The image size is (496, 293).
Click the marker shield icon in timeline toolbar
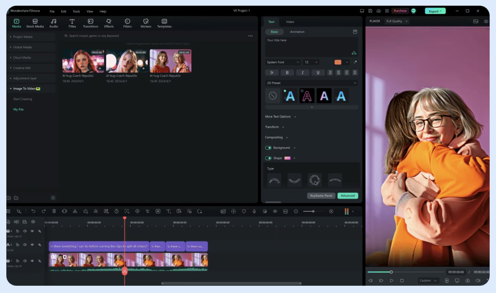coord(244,211)
